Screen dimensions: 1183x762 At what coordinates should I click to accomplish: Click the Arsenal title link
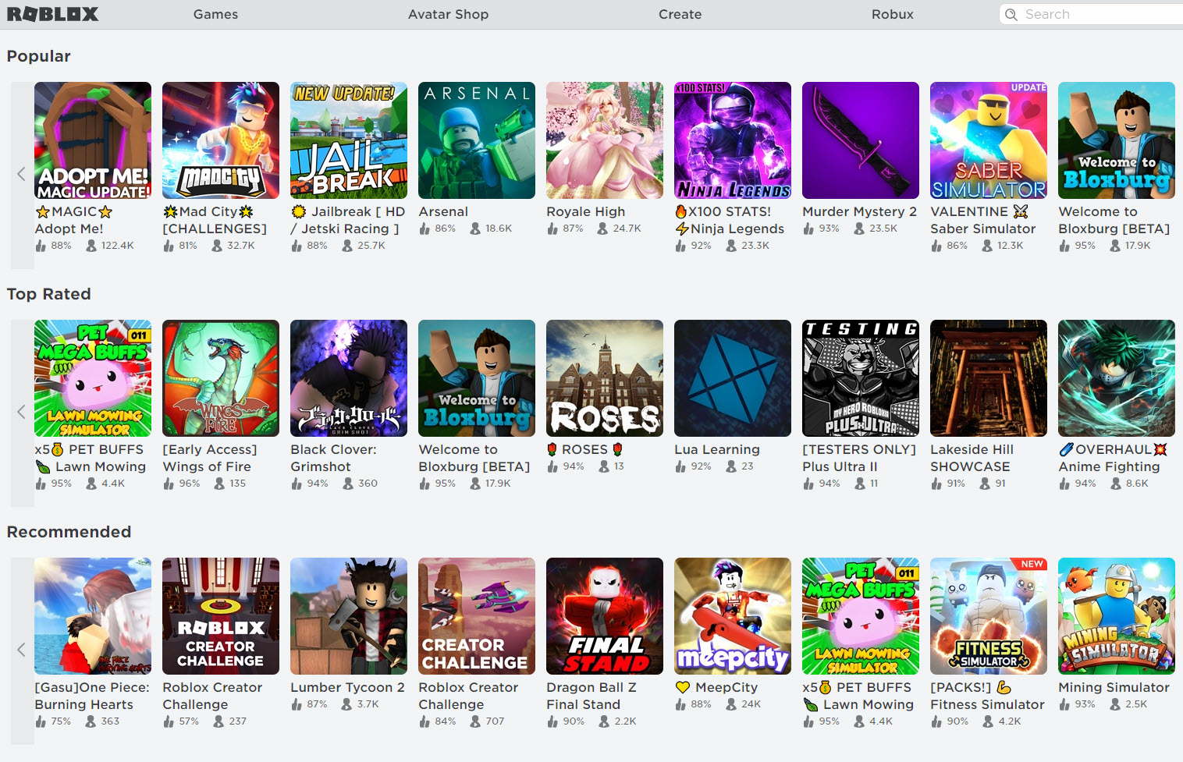coord(443,211)
